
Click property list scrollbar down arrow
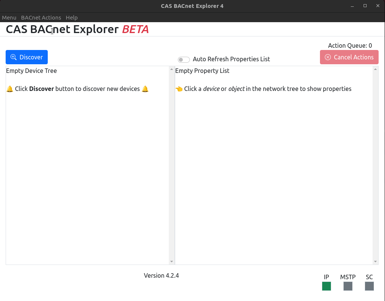pyautogui.click(x=375, y=262)
